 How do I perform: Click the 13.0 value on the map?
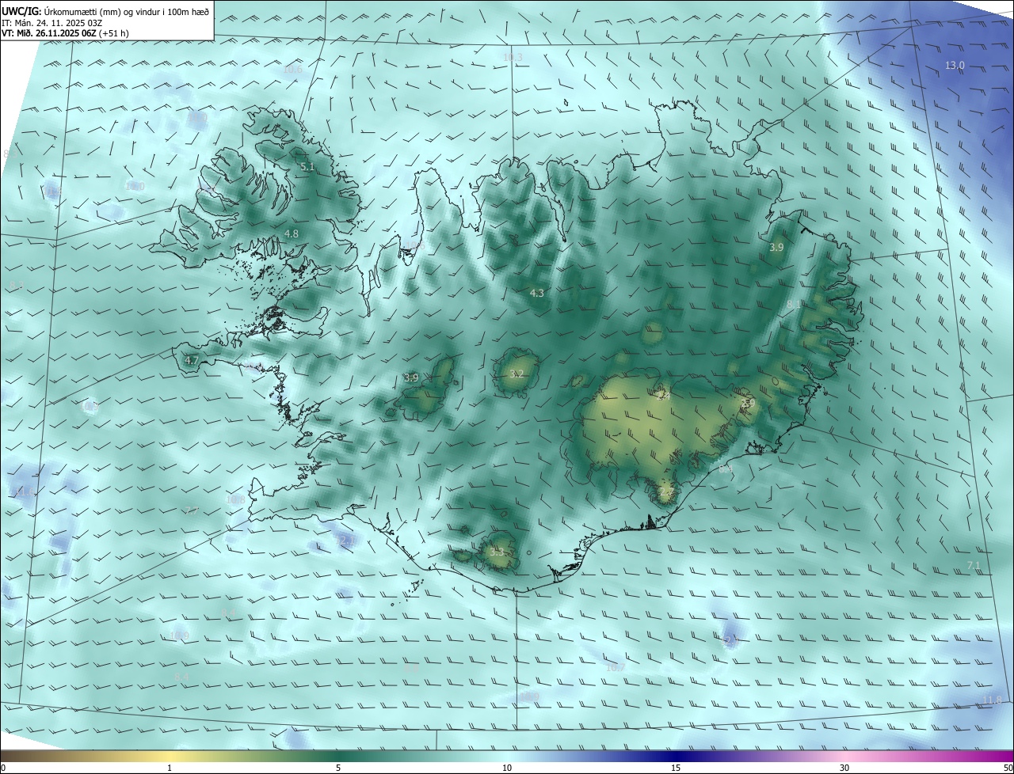955,65
